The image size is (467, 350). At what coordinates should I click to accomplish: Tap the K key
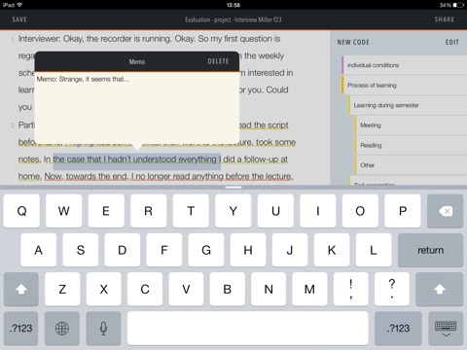coord(332,250)
